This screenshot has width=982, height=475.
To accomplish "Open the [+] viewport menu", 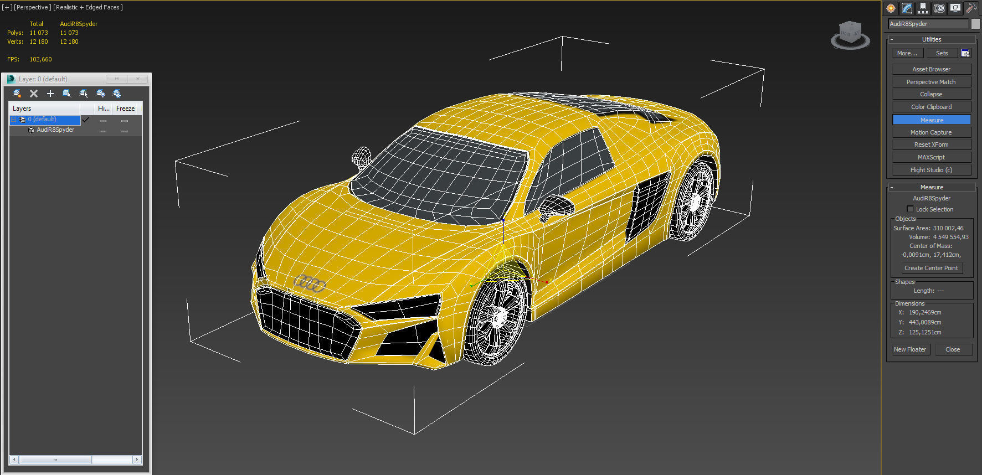I will click(7, 7).
